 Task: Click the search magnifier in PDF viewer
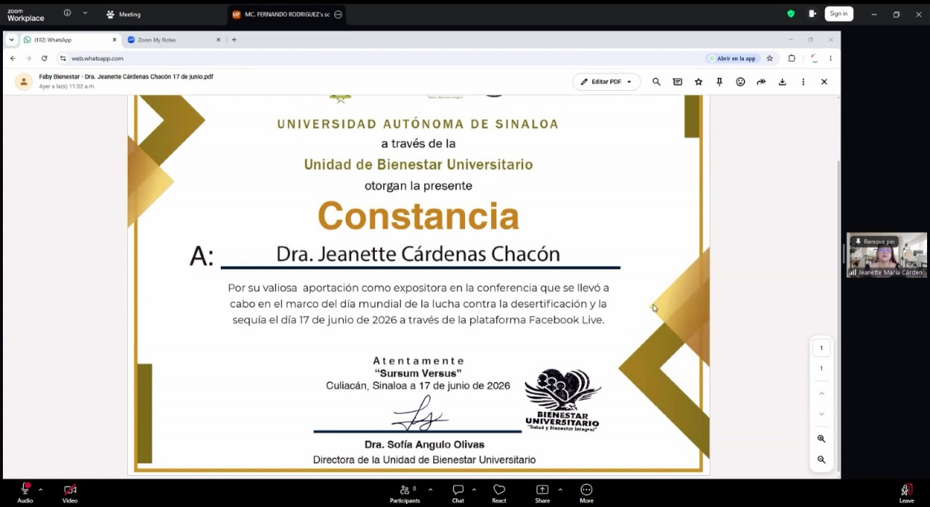point(656,82)
